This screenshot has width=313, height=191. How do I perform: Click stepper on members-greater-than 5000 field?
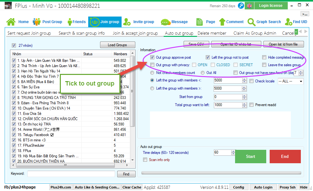(244, 89)
